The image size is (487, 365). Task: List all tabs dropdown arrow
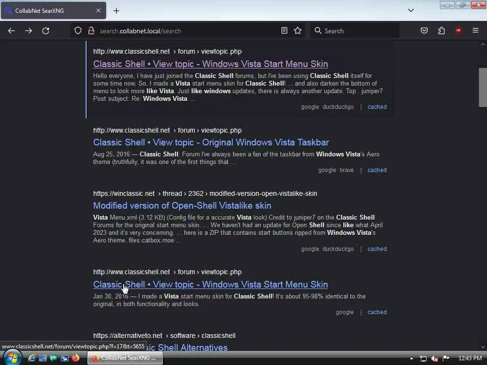[411, 10]
